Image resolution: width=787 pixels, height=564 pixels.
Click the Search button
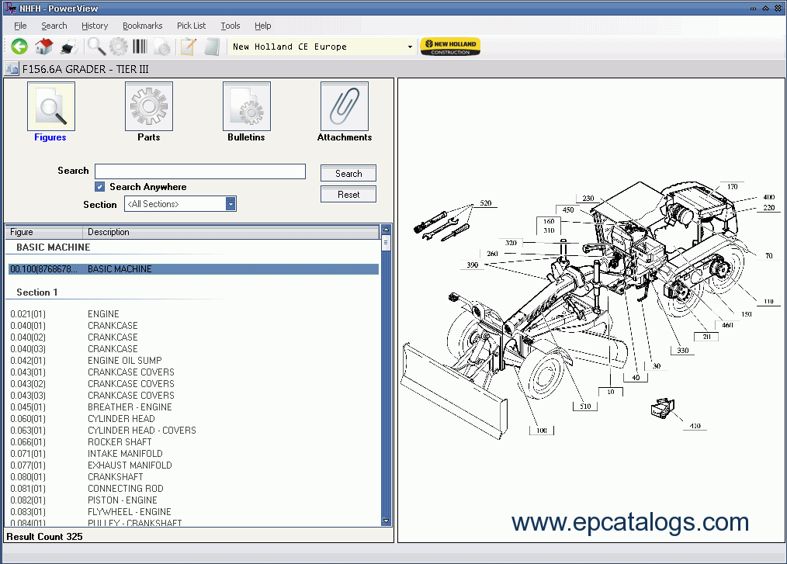coord(348,173)
